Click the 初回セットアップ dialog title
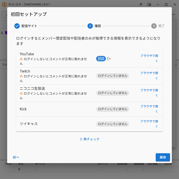179x179 pixels. [x=29, y=14]
